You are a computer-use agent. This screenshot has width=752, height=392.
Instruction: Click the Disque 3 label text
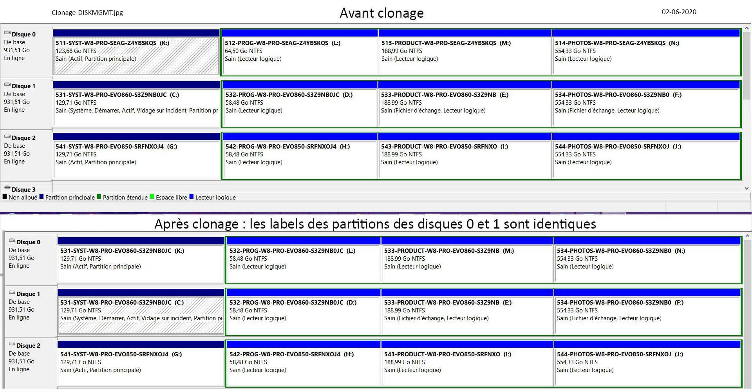pyautogui.click(x=23, y=189)
